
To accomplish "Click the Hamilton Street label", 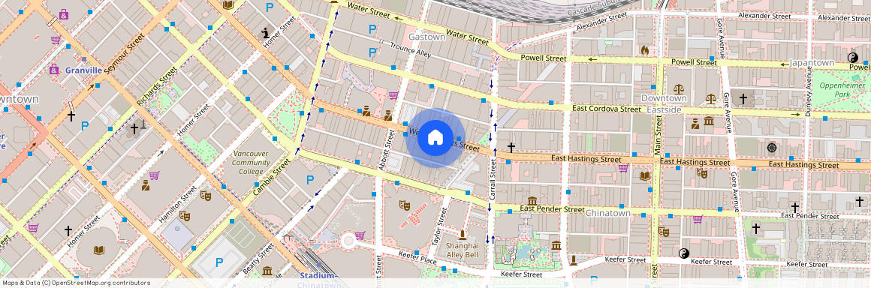I will tap(177, 205).
